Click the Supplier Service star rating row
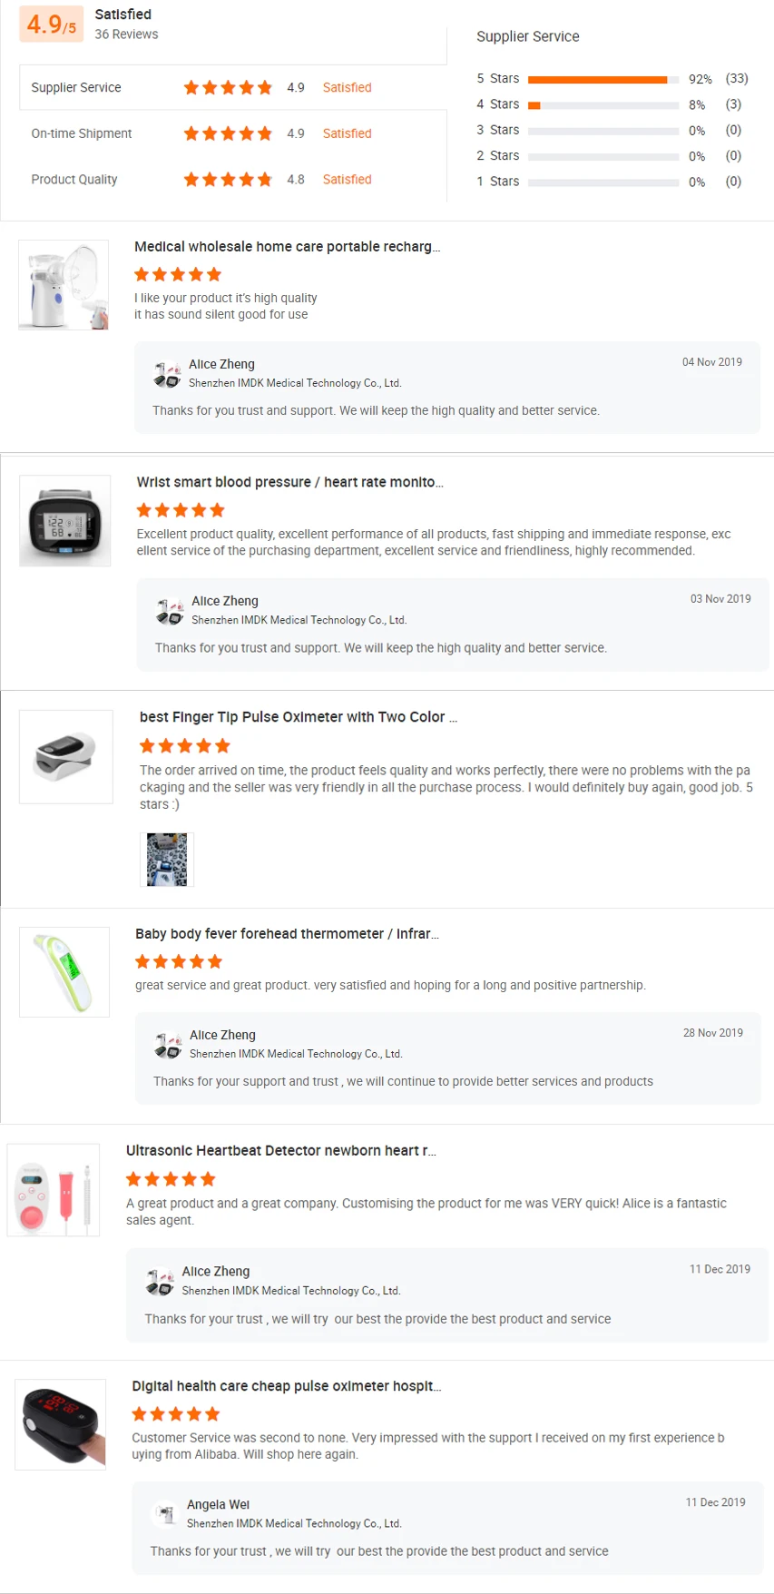 [228, 88]
